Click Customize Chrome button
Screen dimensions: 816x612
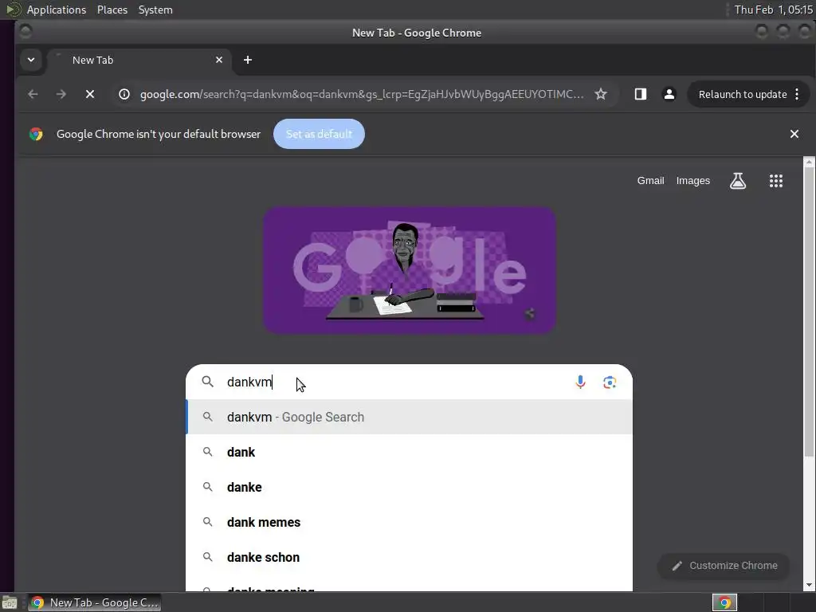(724, 566)
